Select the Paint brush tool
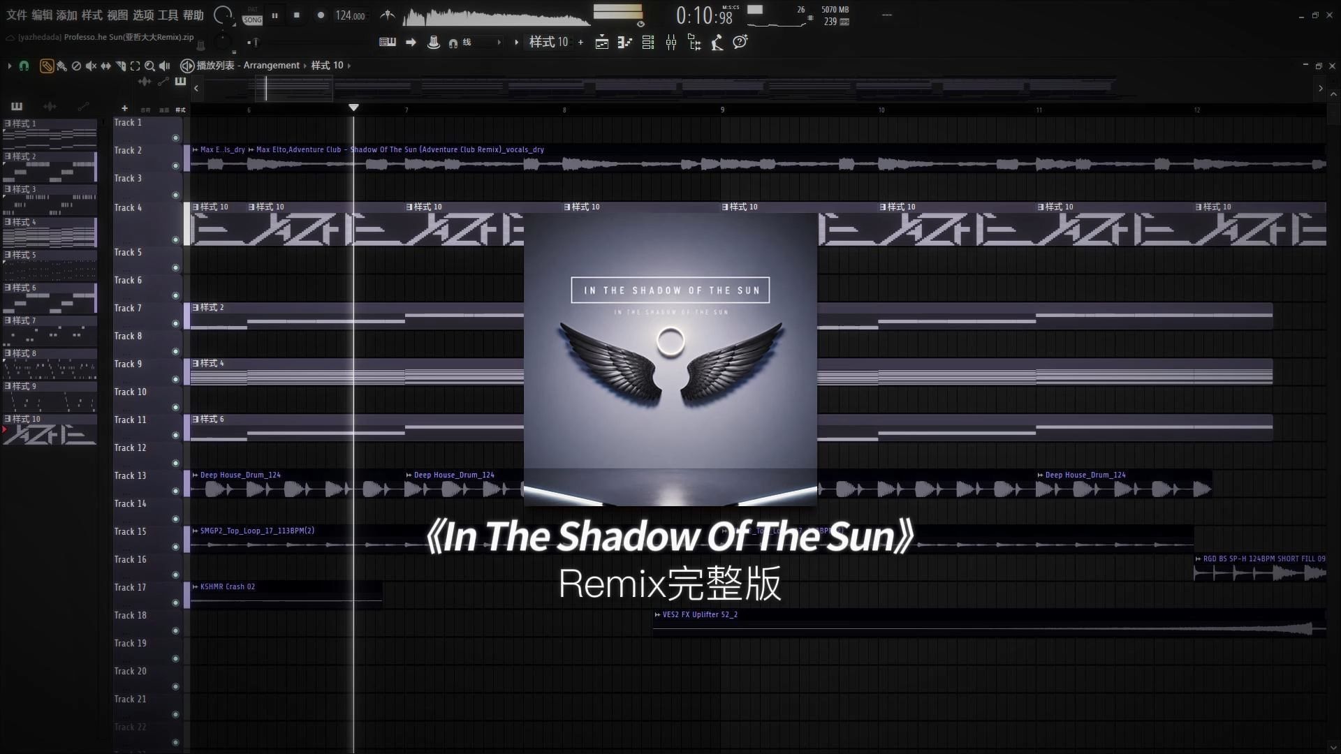Screen dimensions: 1341x754 [61, 66]
